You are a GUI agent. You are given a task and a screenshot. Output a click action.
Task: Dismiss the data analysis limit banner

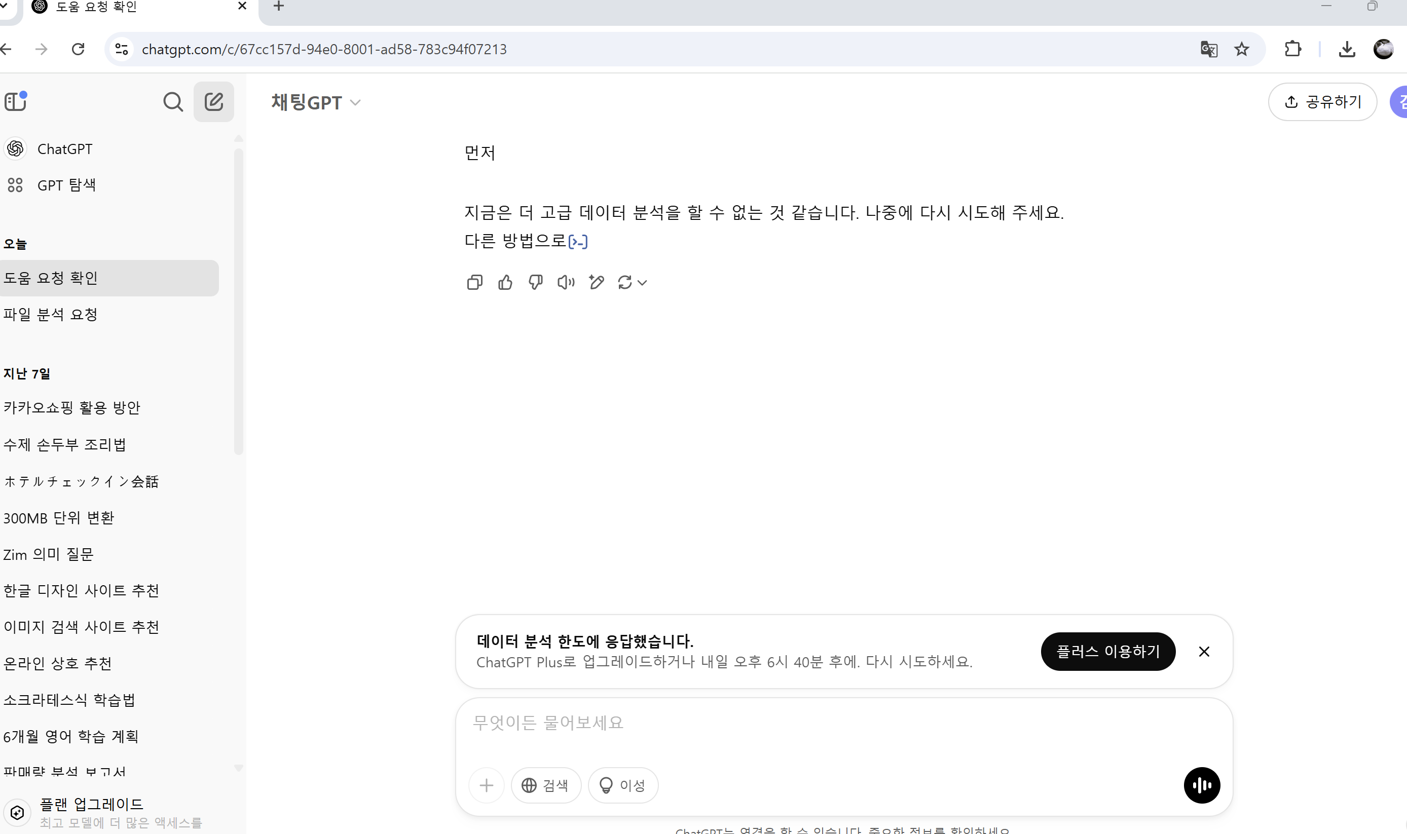click(1204, 652)
